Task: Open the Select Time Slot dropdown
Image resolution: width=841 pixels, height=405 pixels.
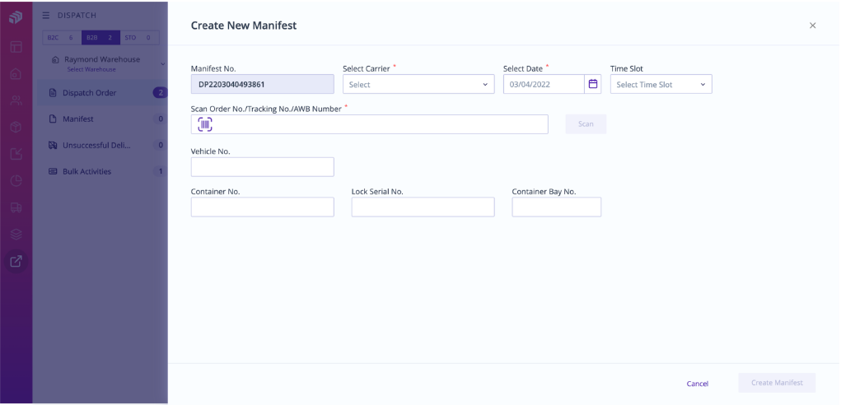Action: tap(661, 84)
